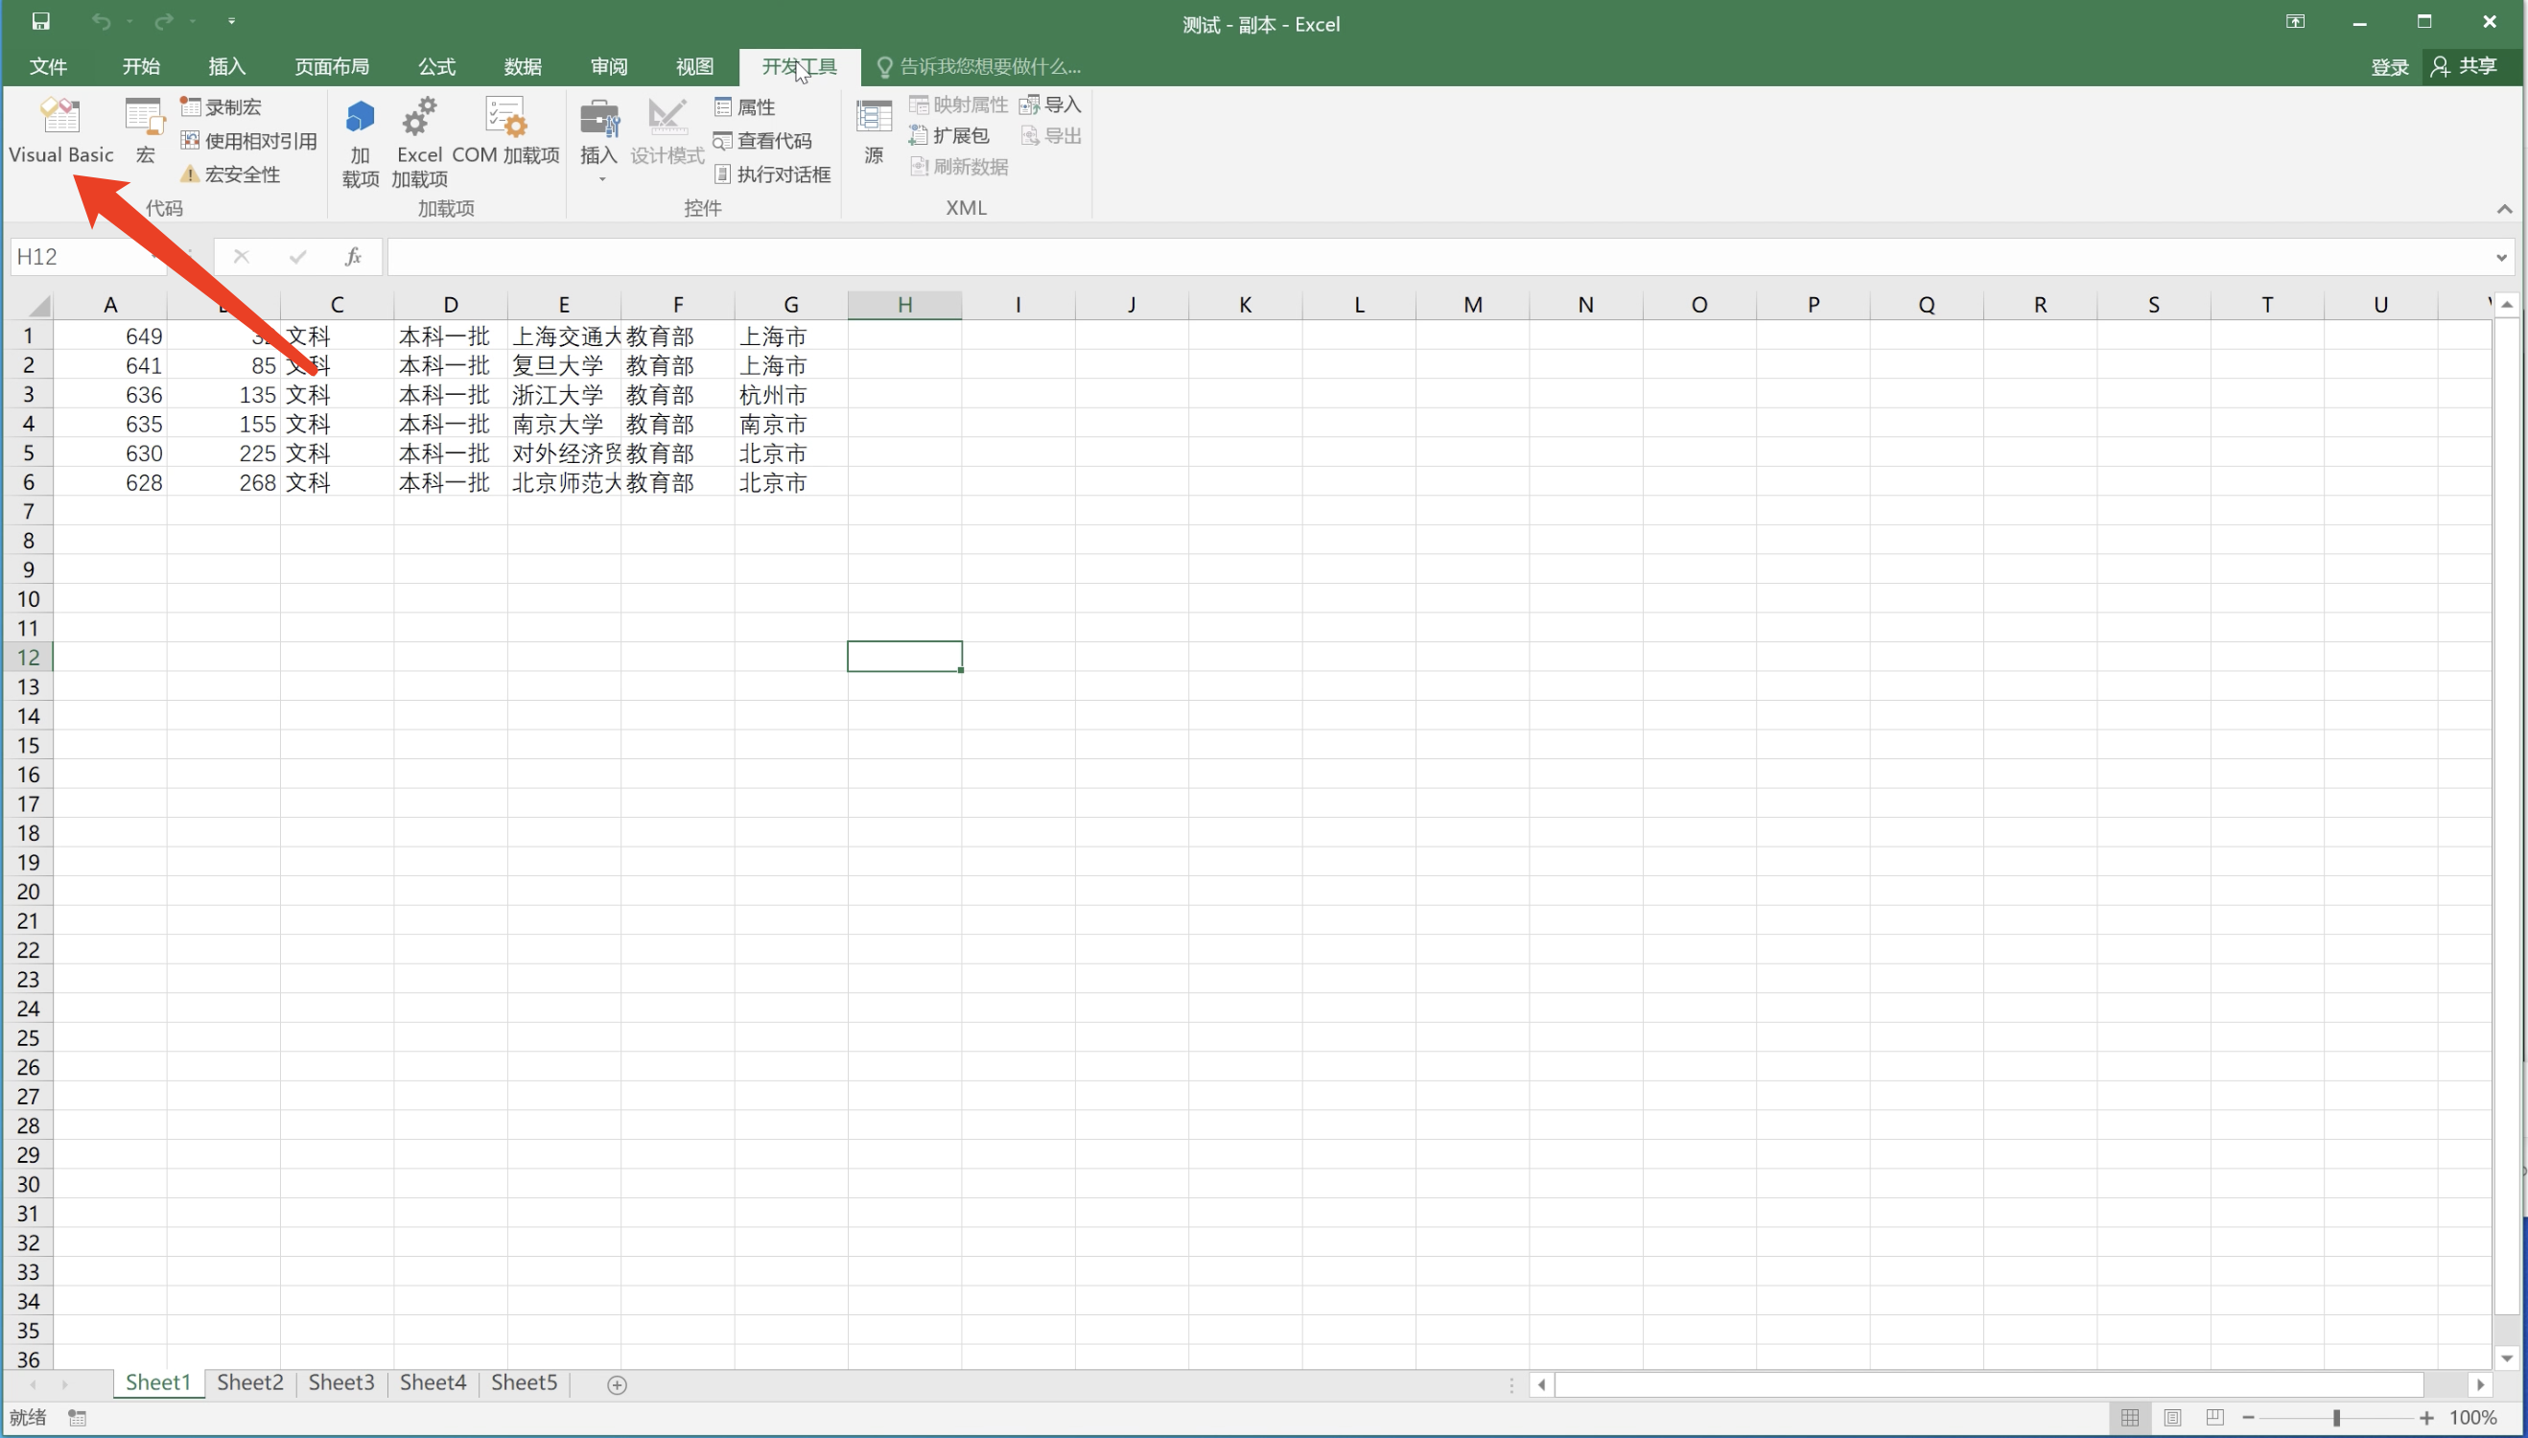Screen dimensions: 2528x1438
Task: Click 宏安全性 warning icon
Action: pyautogui.click(x=190, y=174)
